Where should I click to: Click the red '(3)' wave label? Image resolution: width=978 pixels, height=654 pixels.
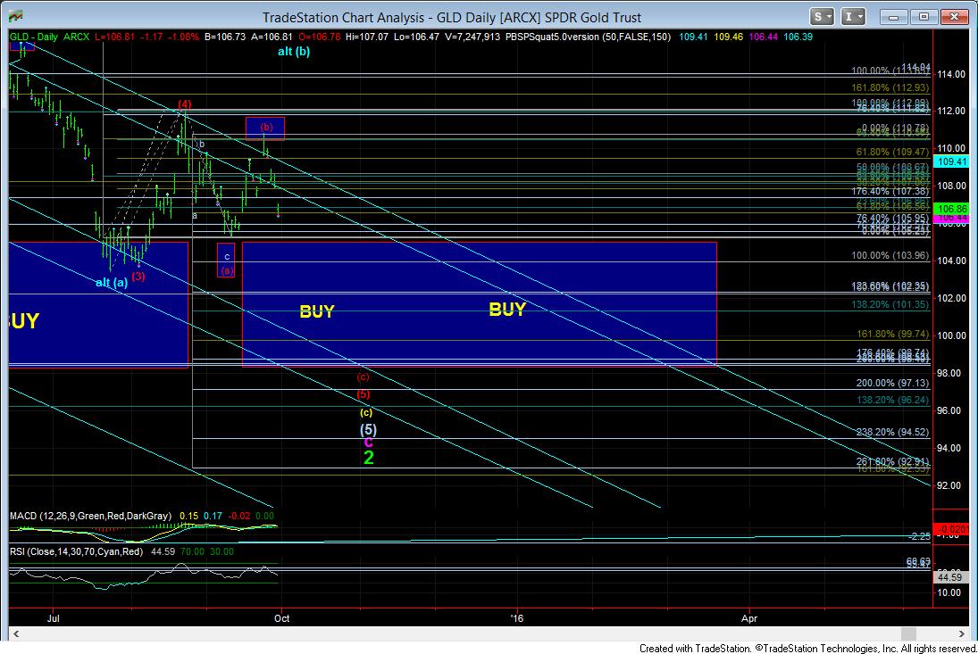coord(138,276)
